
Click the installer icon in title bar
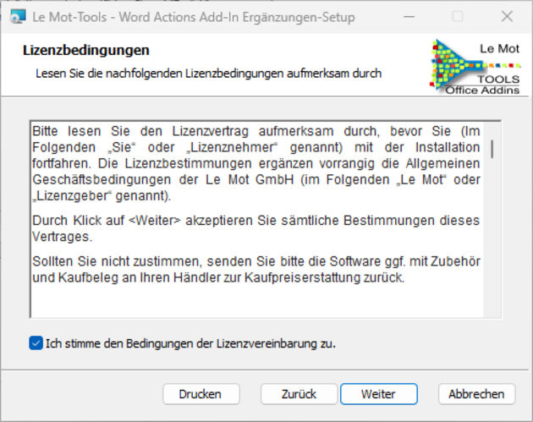click(x=18, y=17)
